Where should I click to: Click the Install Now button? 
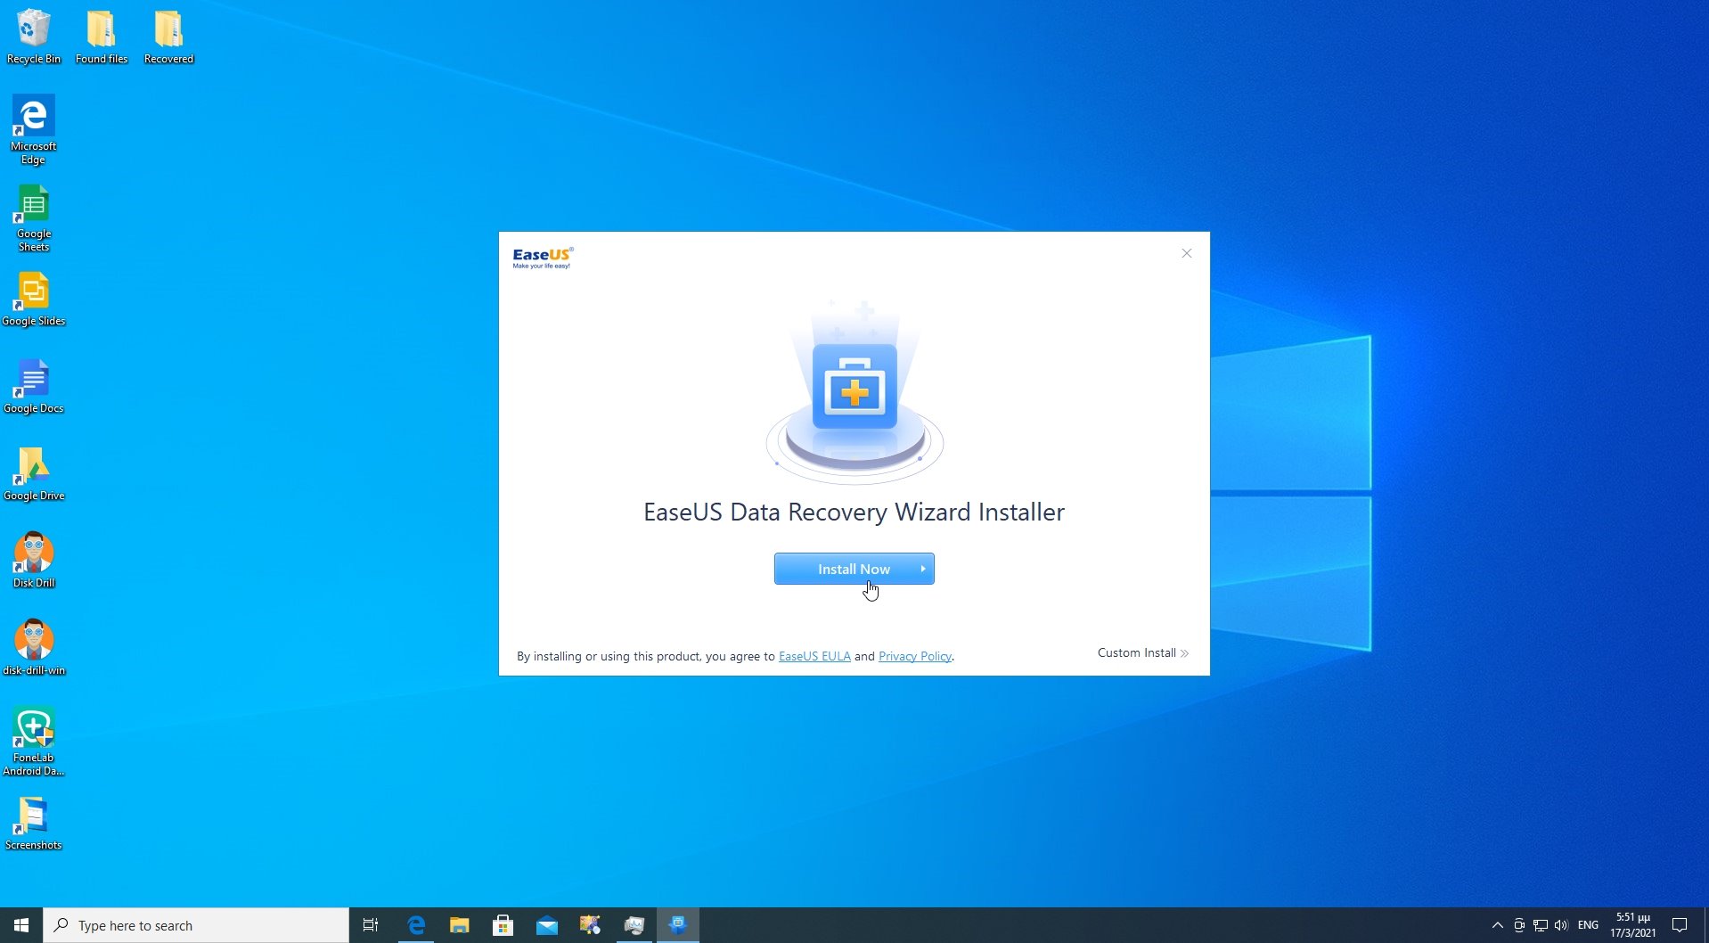point(854,568)
